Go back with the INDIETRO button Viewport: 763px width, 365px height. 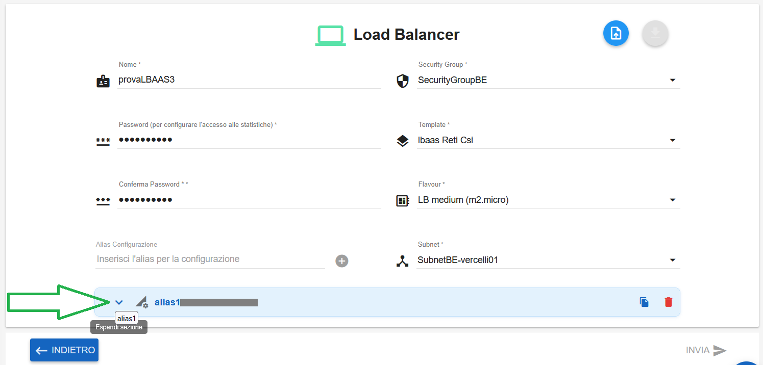tap(64, 350)
